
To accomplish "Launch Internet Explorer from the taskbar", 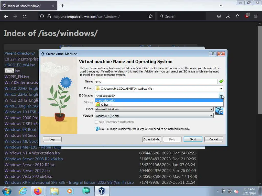I will pos(23,191).
